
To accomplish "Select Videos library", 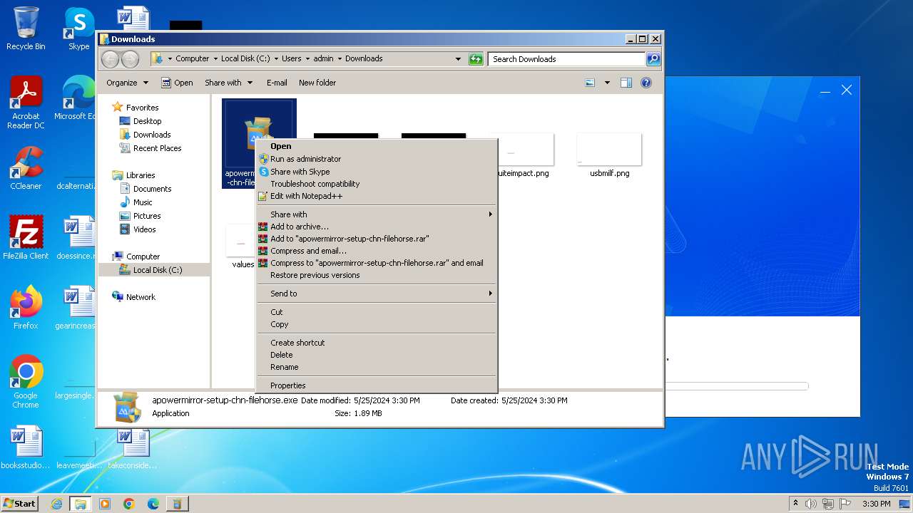I will click(144, 229).
